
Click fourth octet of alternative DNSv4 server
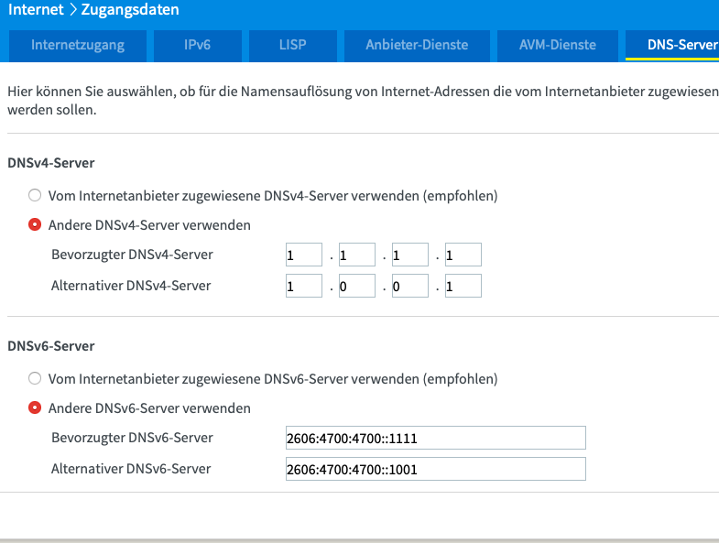pyautogui.click(x=463, y=286)
